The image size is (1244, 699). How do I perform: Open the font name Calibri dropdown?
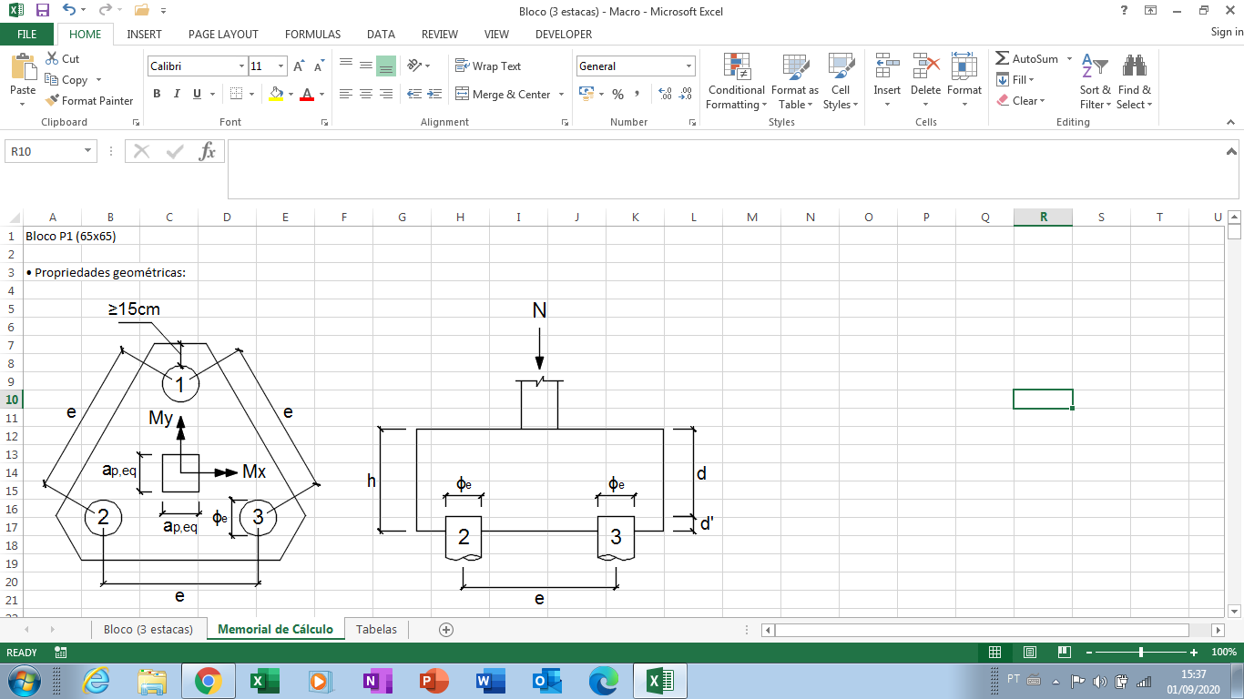coord(241,66)
